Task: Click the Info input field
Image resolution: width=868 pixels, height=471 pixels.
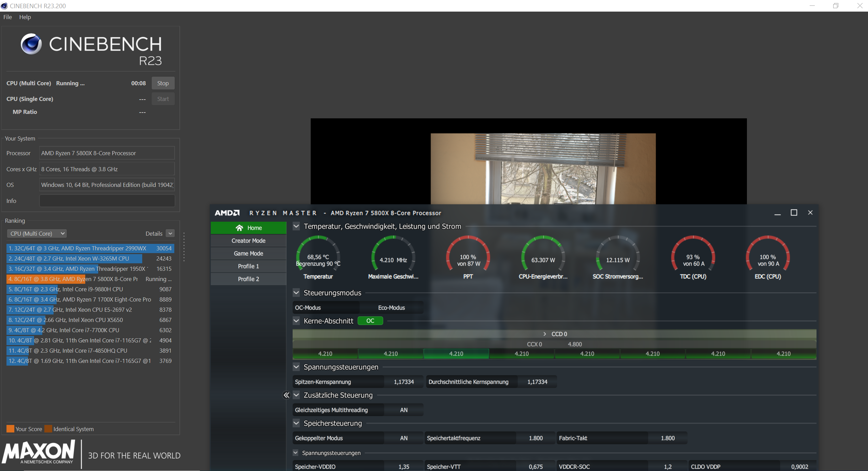Action: tap(107, 201)
